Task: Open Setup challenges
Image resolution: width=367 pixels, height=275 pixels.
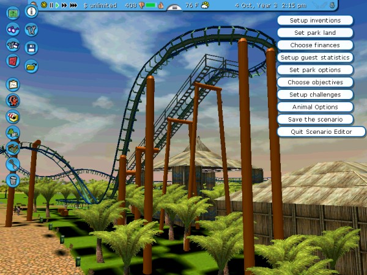Action: (315, 95)
